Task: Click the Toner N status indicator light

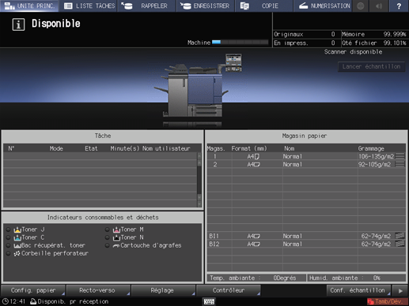Action: tap(107, 237)
